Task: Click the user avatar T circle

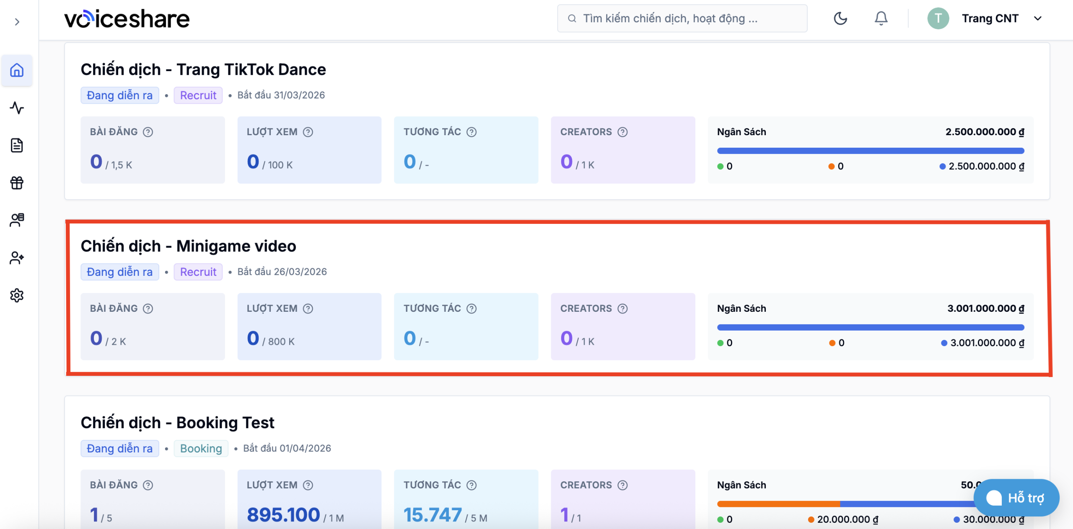Action: coord(938,18)
